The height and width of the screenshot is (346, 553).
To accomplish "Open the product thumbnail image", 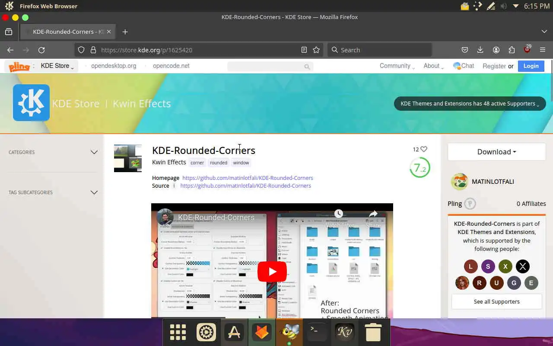I will [x=128, y=158].
